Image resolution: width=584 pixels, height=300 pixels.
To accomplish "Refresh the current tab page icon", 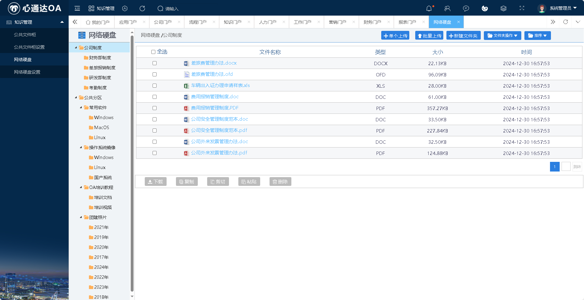I will click(566, 22).
